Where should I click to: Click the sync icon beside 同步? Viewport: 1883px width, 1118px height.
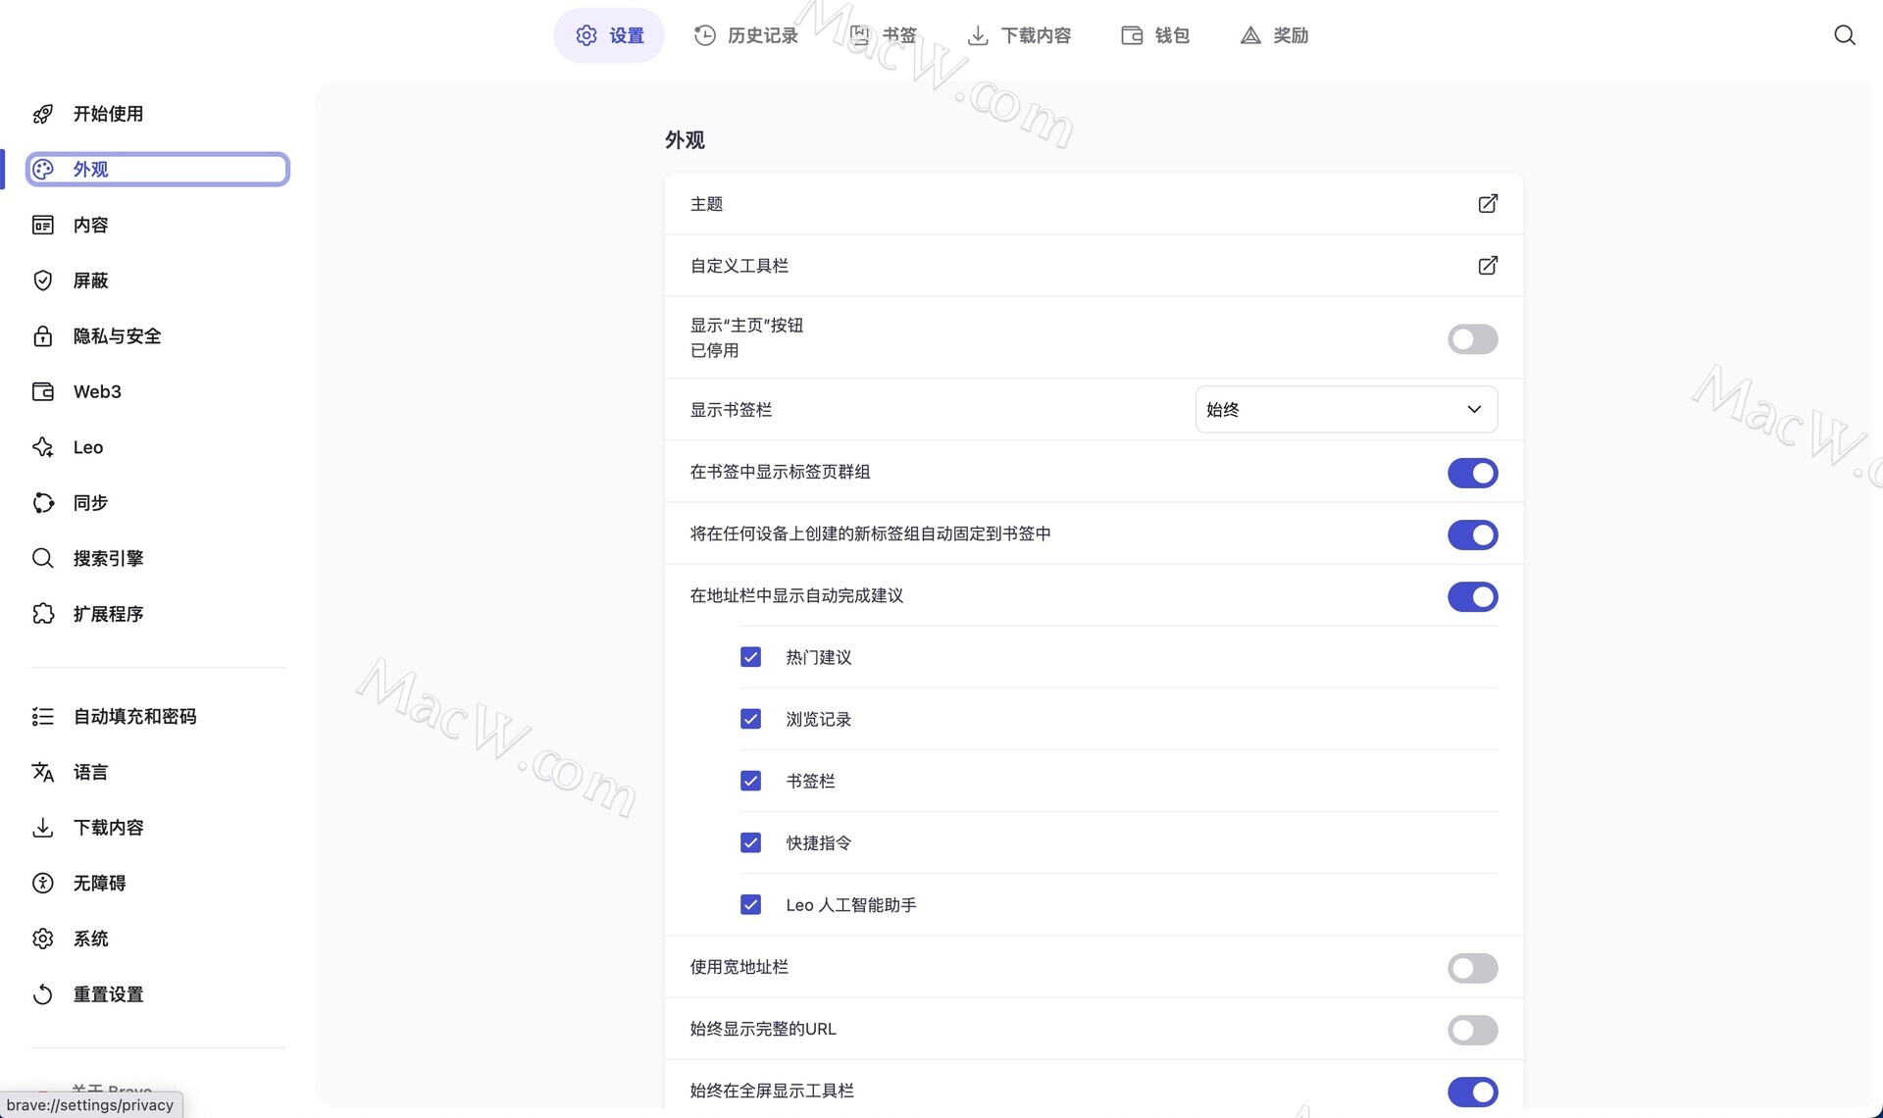pyautogui.click(x=43, y=503)
